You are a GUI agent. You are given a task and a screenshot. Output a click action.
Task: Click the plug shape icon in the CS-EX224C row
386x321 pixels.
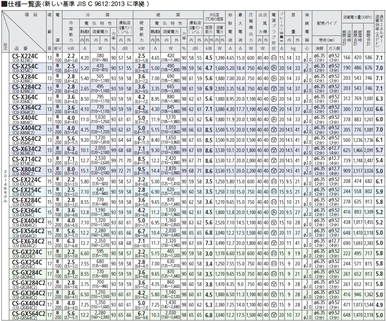click(274, 181)
